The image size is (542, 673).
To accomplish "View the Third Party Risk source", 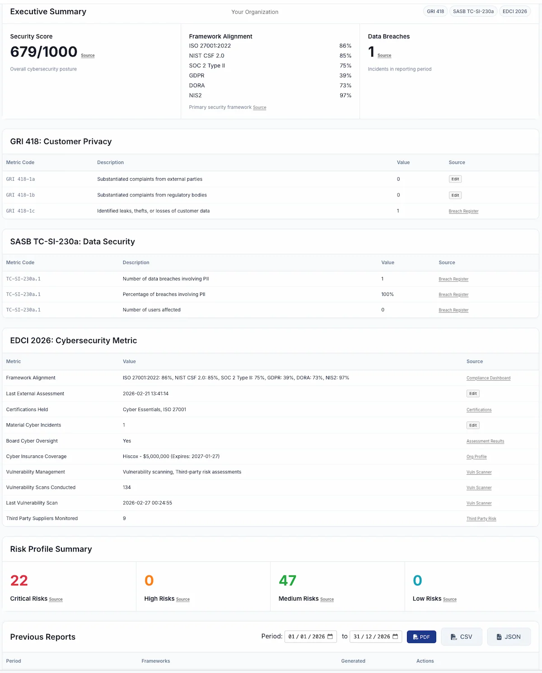I will pyautogui.click(x=481, y=519).
